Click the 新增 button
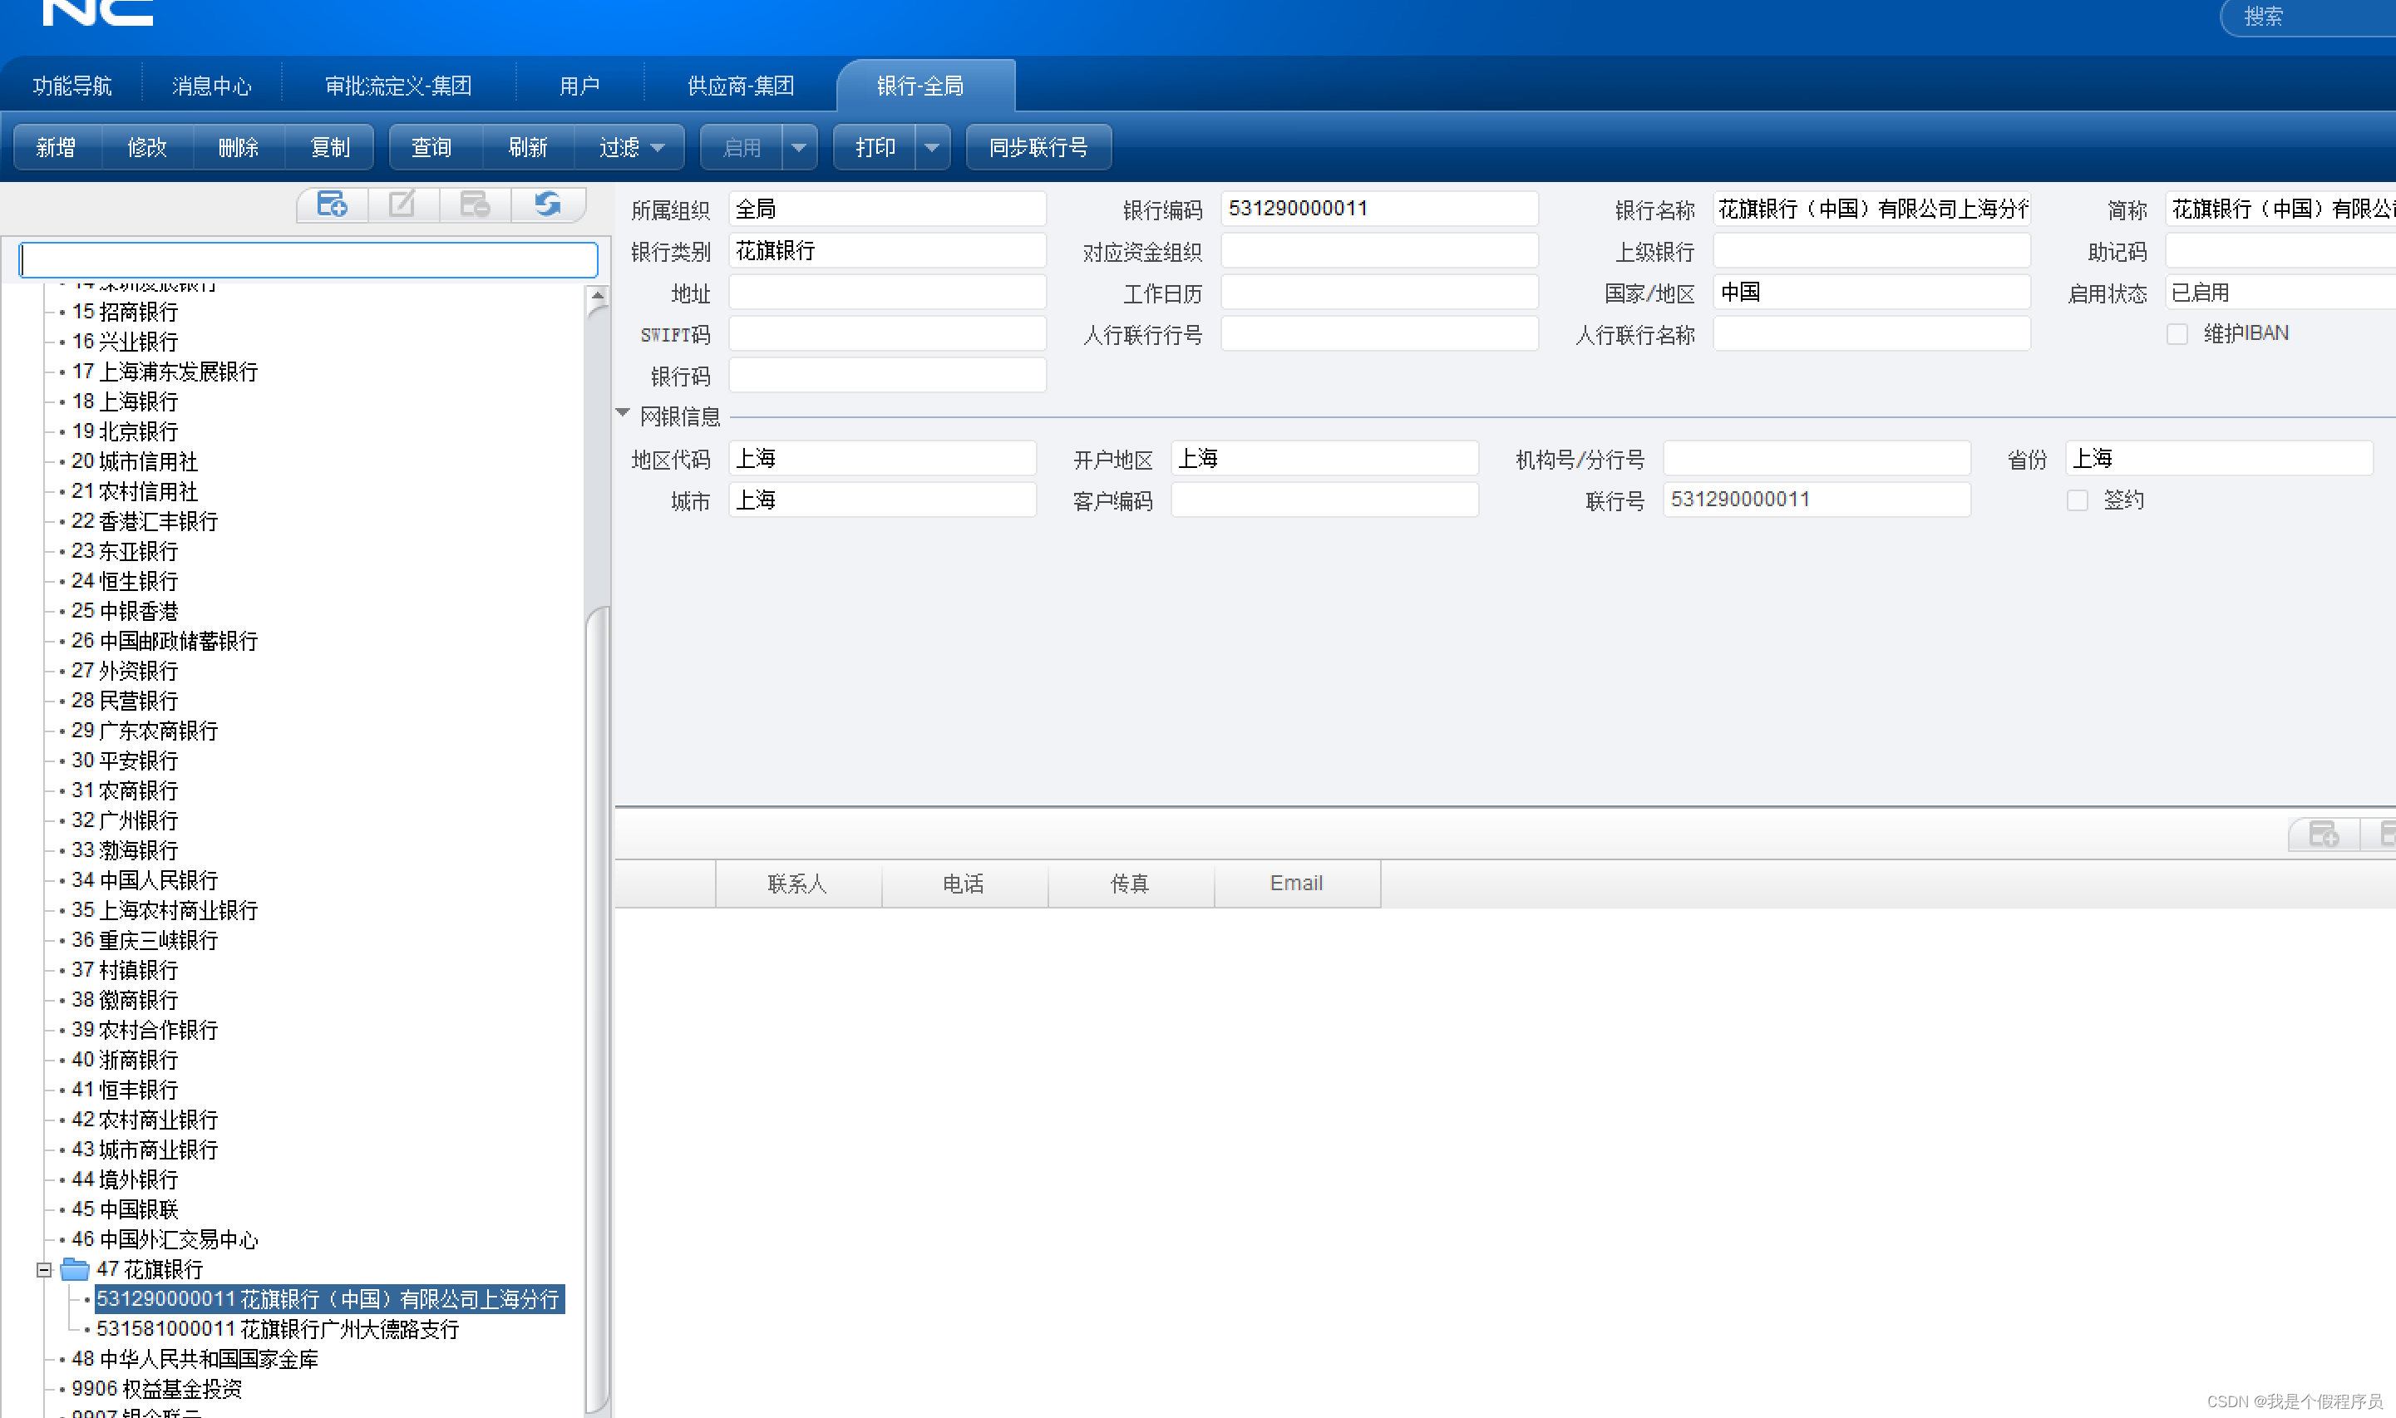This screenshot has height=1418, width=2396. (x=56, y=148)
